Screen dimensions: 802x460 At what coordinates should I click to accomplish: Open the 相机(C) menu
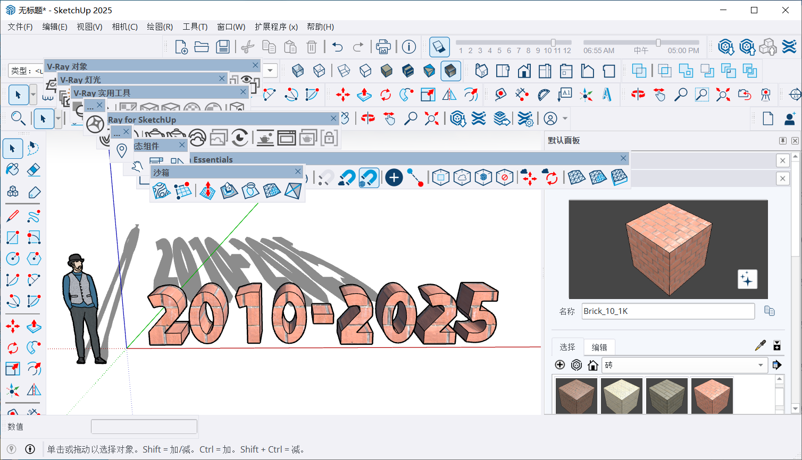[125, 27]
